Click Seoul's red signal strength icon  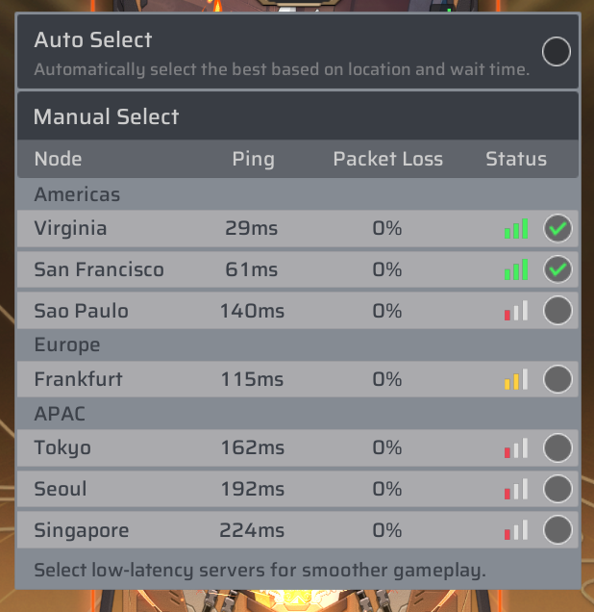516,489
